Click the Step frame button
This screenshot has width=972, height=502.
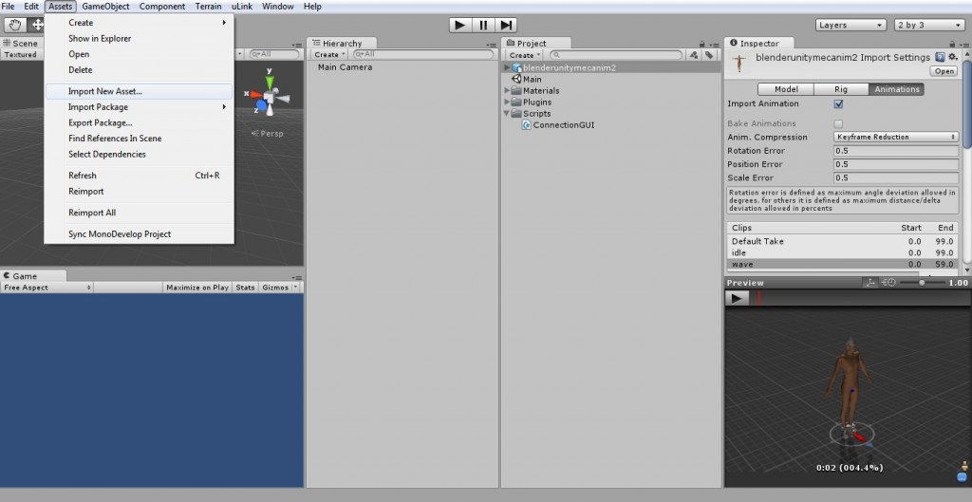(506, 25)
